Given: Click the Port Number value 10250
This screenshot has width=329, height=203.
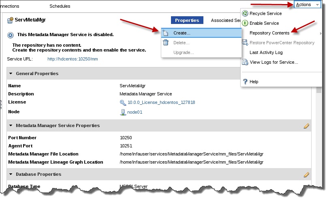Looking at the screenshot, I should pyautogui.click(x=126, y=138).
